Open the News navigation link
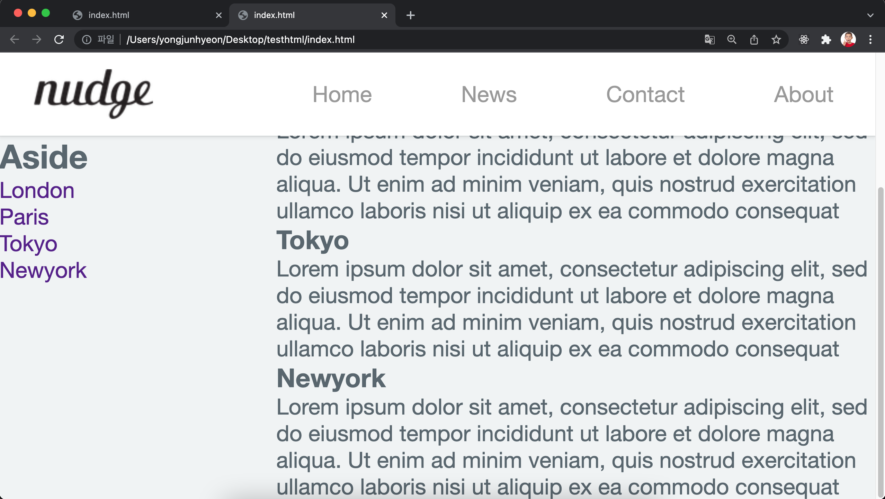The image size is (885, 499). point(489,94)
